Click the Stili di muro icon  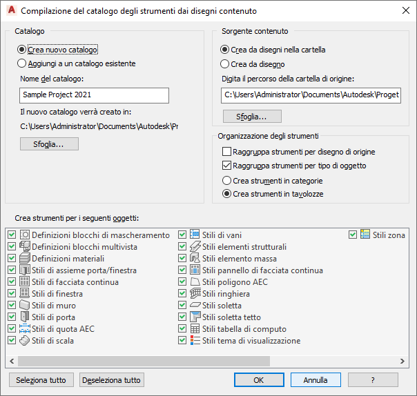coord(25,306)
